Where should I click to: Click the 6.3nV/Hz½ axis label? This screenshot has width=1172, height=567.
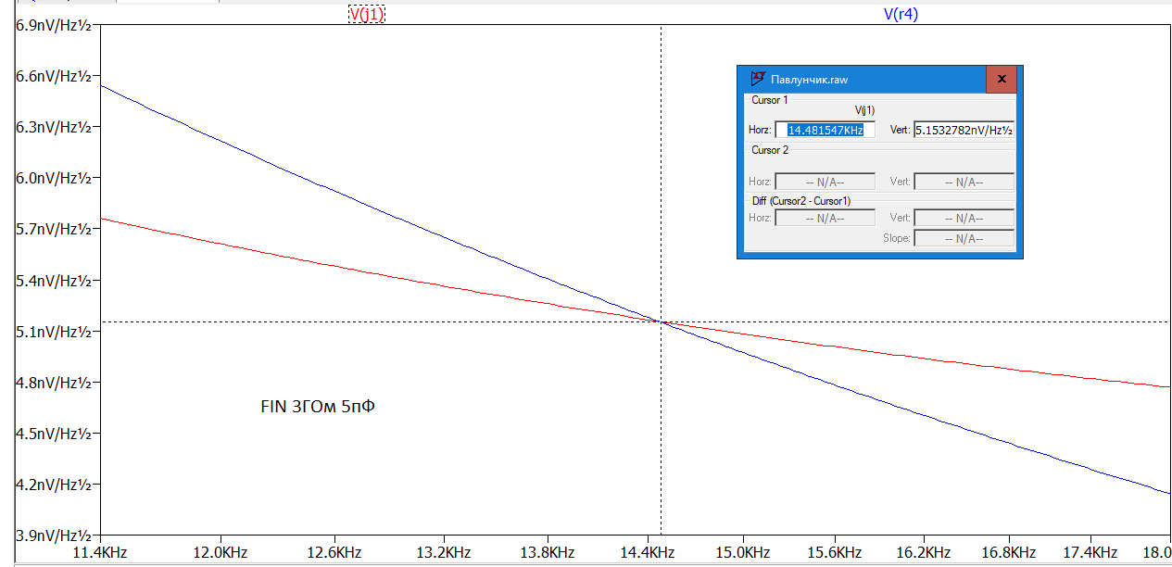click(x=54, y=127)
